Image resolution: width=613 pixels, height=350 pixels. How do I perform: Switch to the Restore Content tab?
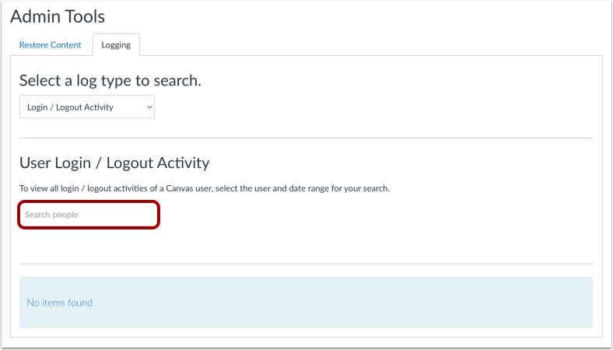point(50,45)
